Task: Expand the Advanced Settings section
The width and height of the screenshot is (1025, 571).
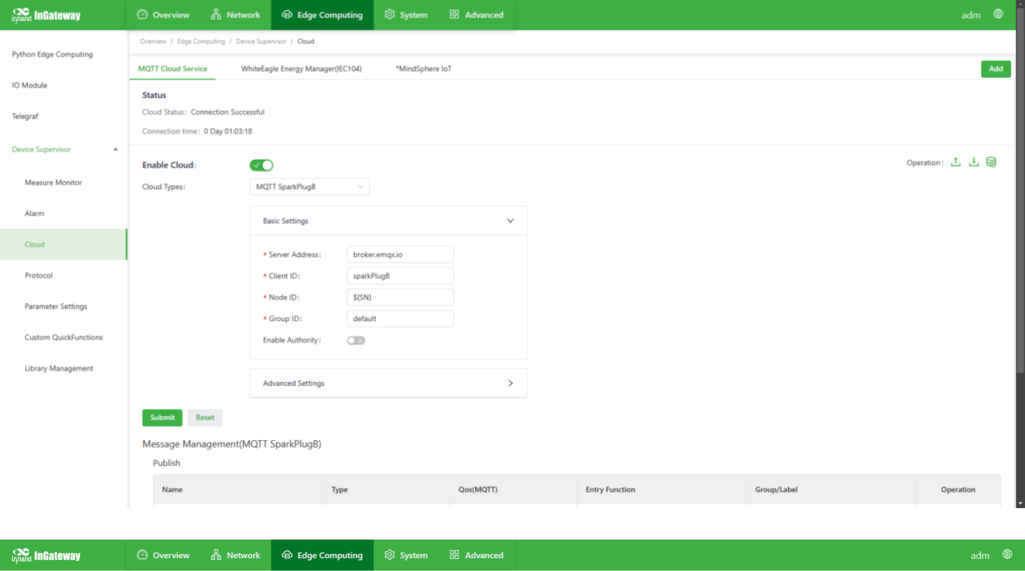Action: pos(510,383)
